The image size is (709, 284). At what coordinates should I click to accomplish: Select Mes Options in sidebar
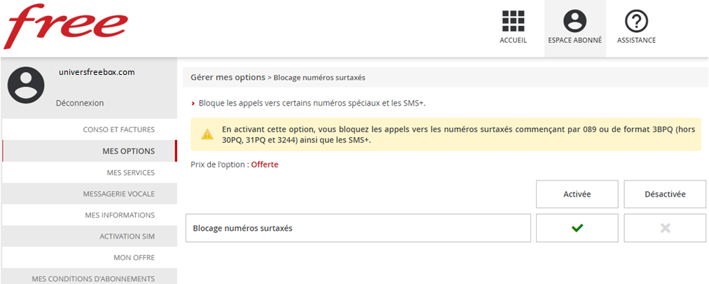click(128, 151)
